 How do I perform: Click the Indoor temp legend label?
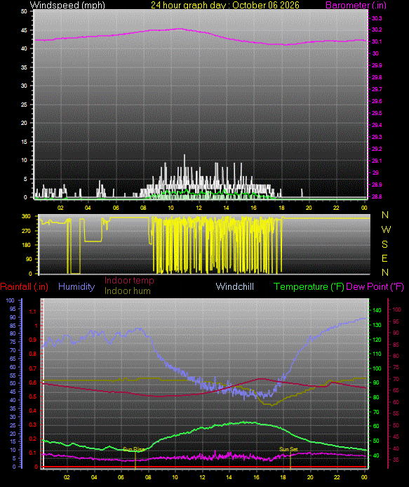click(x=129, y=281)
